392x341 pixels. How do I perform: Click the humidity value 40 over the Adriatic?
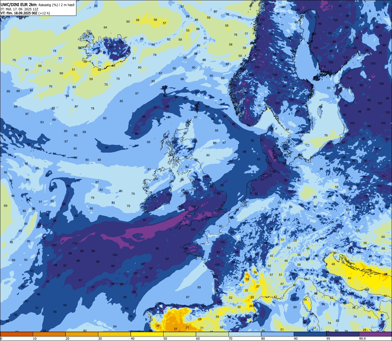(x=349, y=278)
